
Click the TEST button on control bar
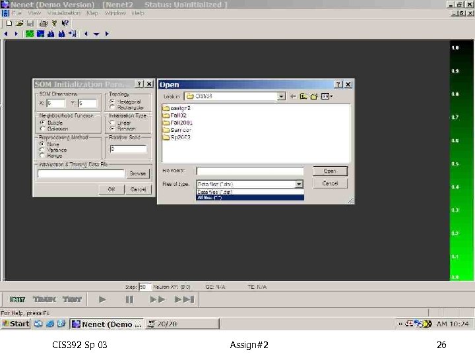[72, 299]
